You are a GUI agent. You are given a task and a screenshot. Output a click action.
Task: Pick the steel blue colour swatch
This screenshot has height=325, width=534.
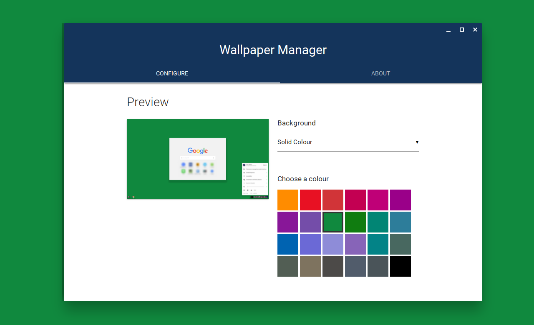400,222
